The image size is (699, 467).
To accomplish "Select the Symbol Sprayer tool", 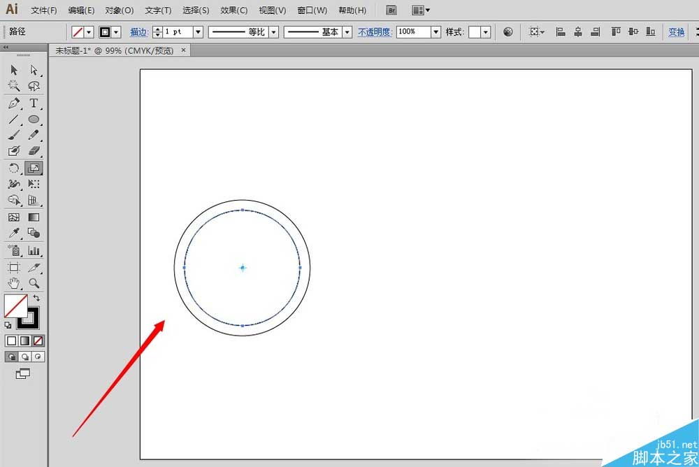I will point(14,251).
